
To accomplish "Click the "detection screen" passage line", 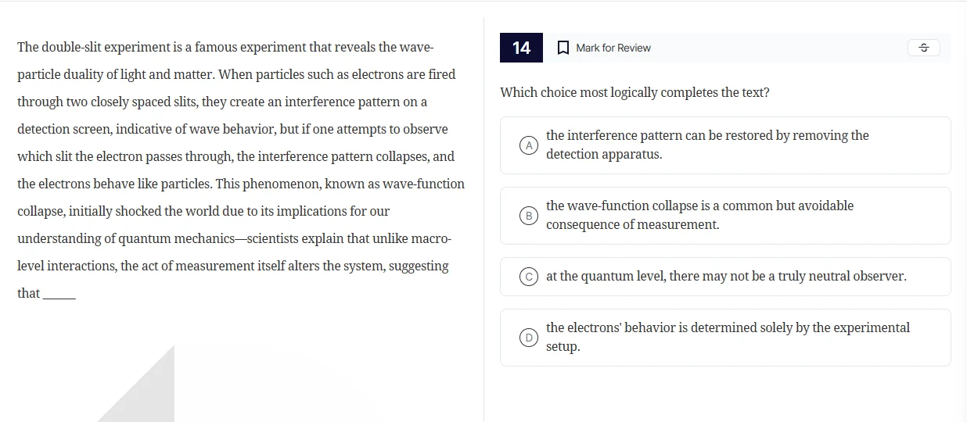I will (232, 130).
